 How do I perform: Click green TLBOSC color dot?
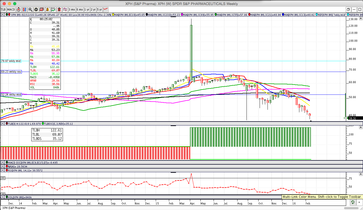pyautogui.click(x=43, y=124)
